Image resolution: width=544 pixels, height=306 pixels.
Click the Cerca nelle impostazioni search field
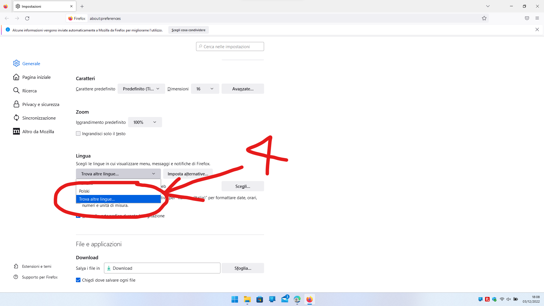point(230,47)
